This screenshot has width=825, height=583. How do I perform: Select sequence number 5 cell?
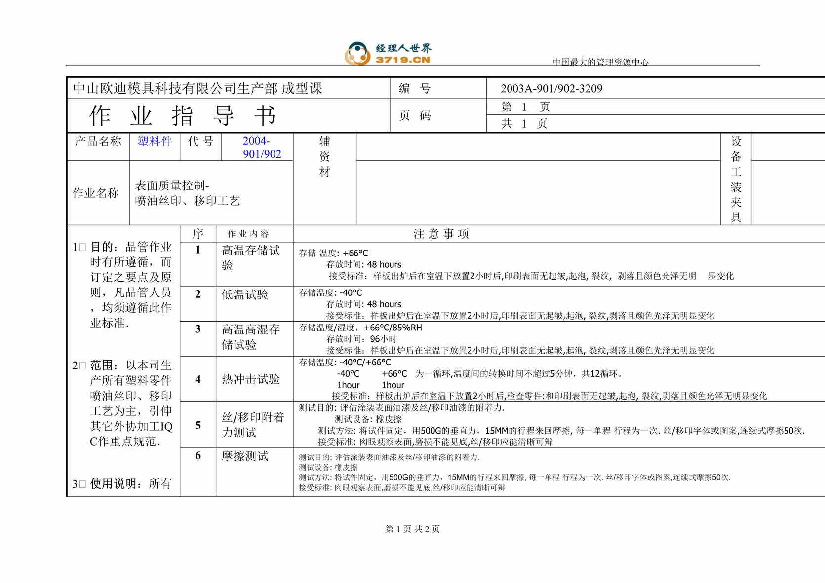pos(198,425)
